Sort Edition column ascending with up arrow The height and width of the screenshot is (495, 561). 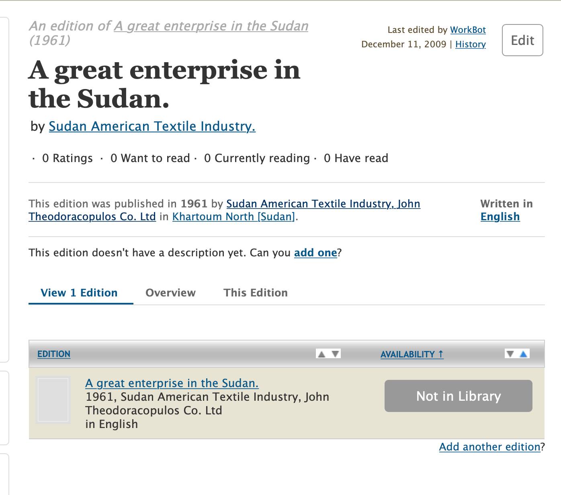click(321, 354)
